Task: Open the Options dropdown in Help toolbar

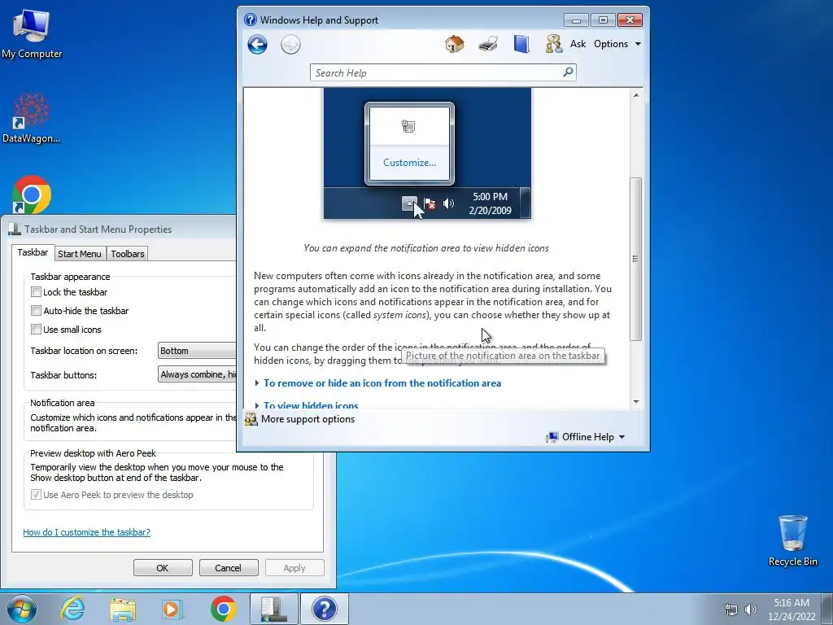Action: coord(617,44)
